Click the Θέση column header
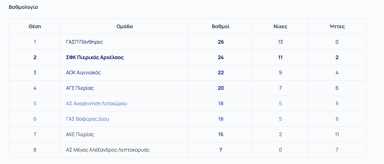This screenshot has width=384, height=164. [35, 27]
